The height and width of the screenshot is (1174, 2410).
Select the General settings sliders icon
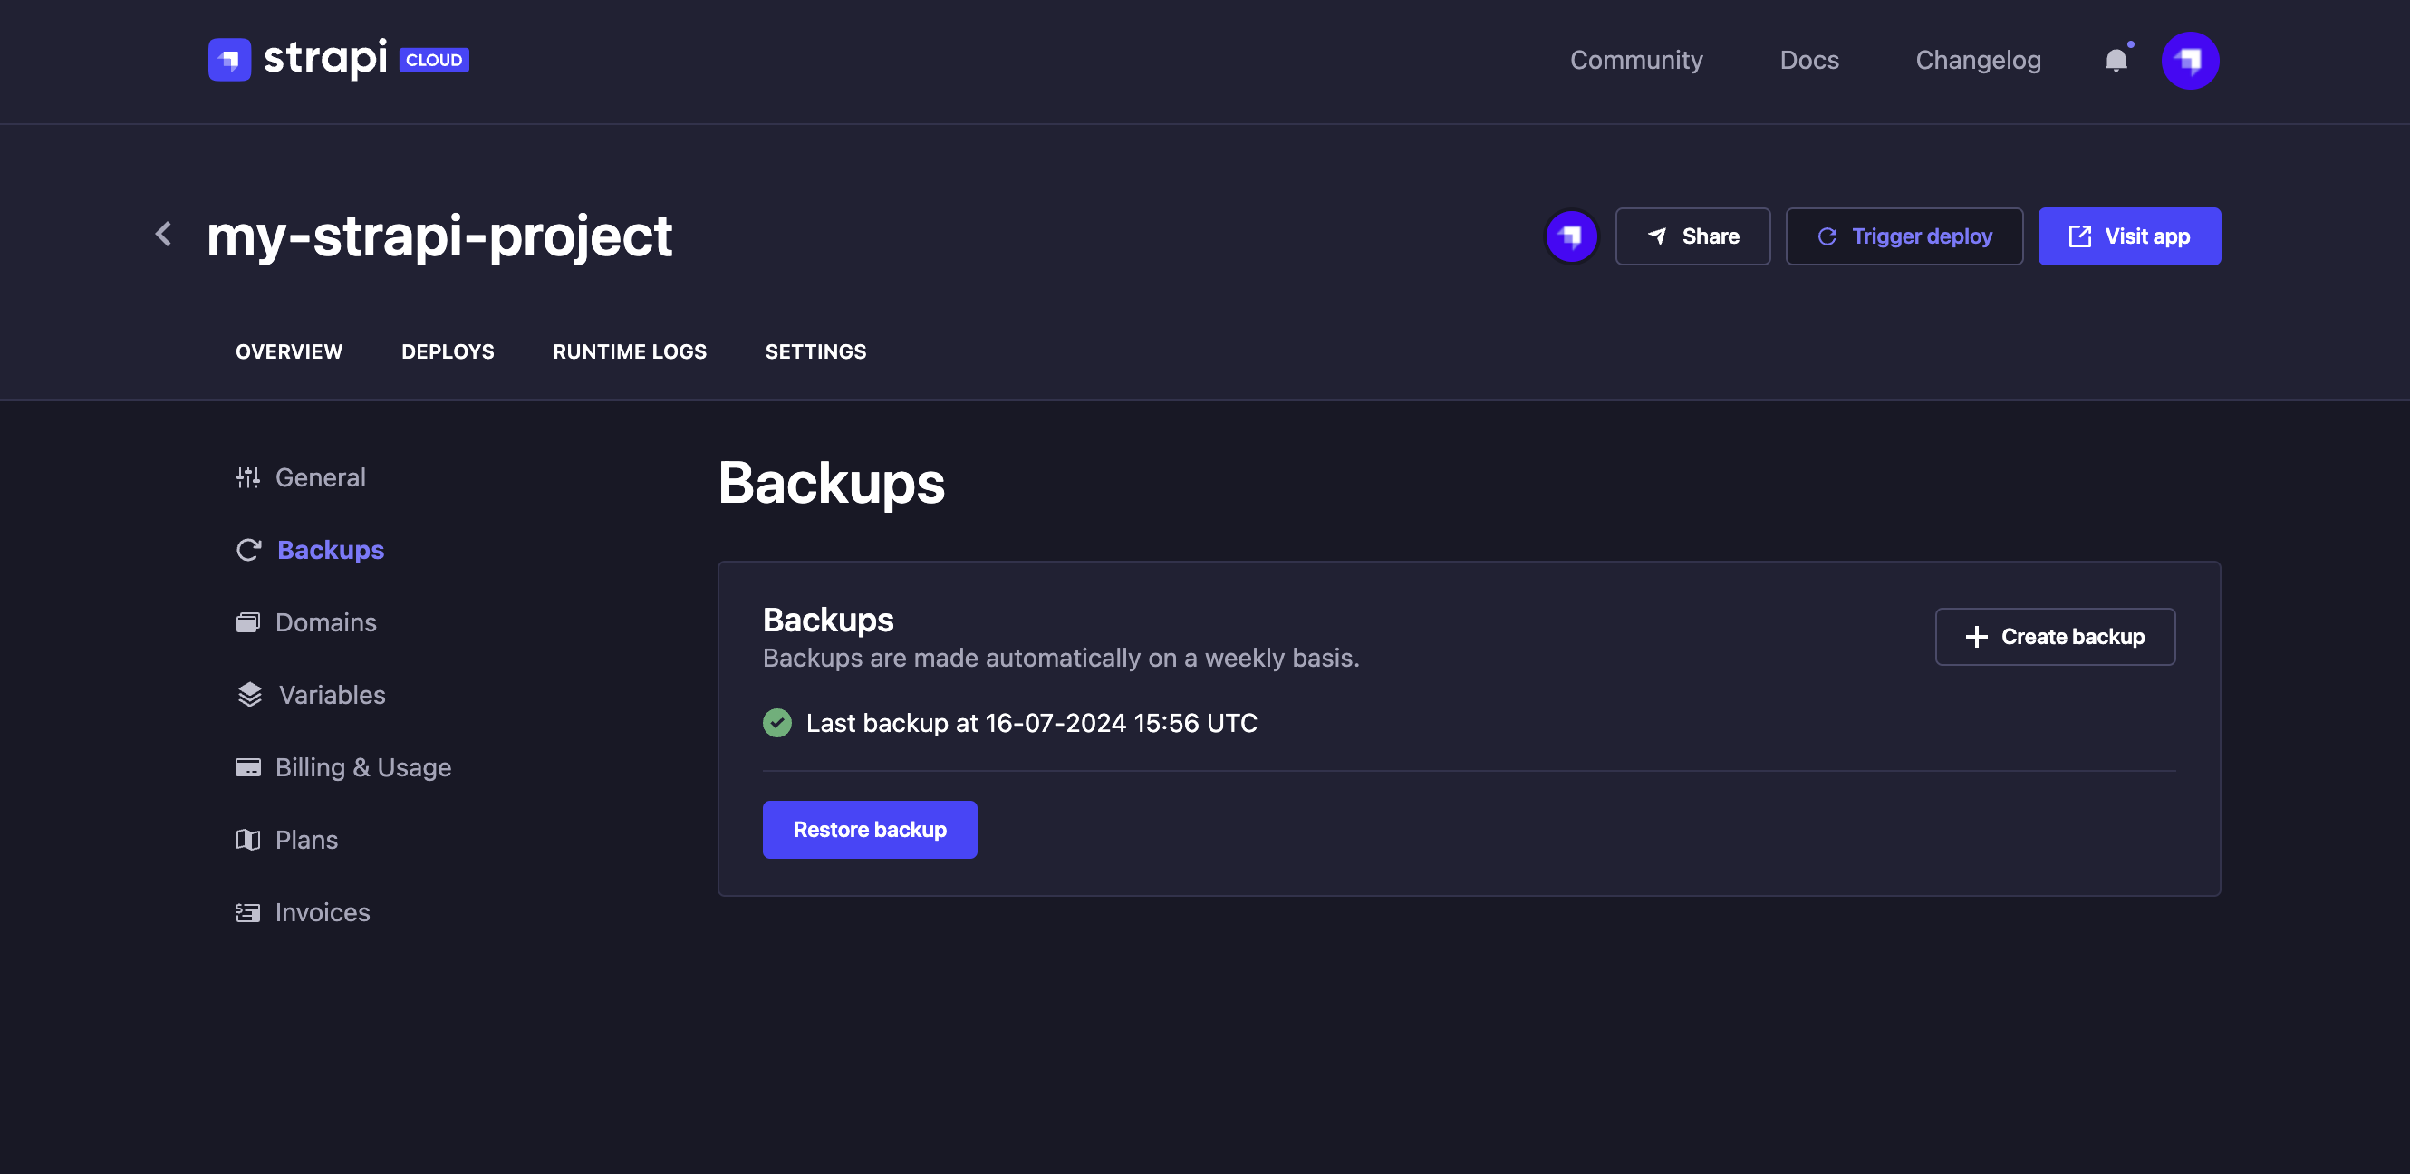click(x=248, y=477)
